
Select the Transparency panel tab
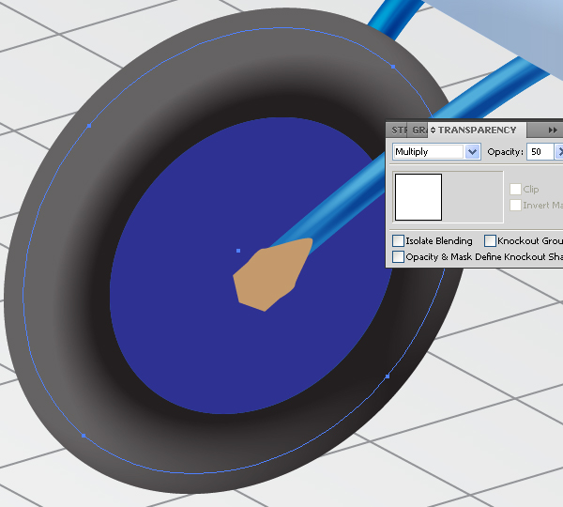point(477,131)
